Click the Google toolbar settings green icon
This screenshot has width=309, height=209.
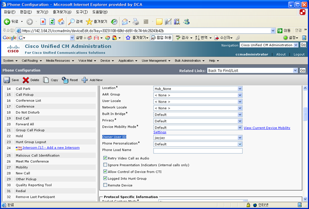pos(285,38)
